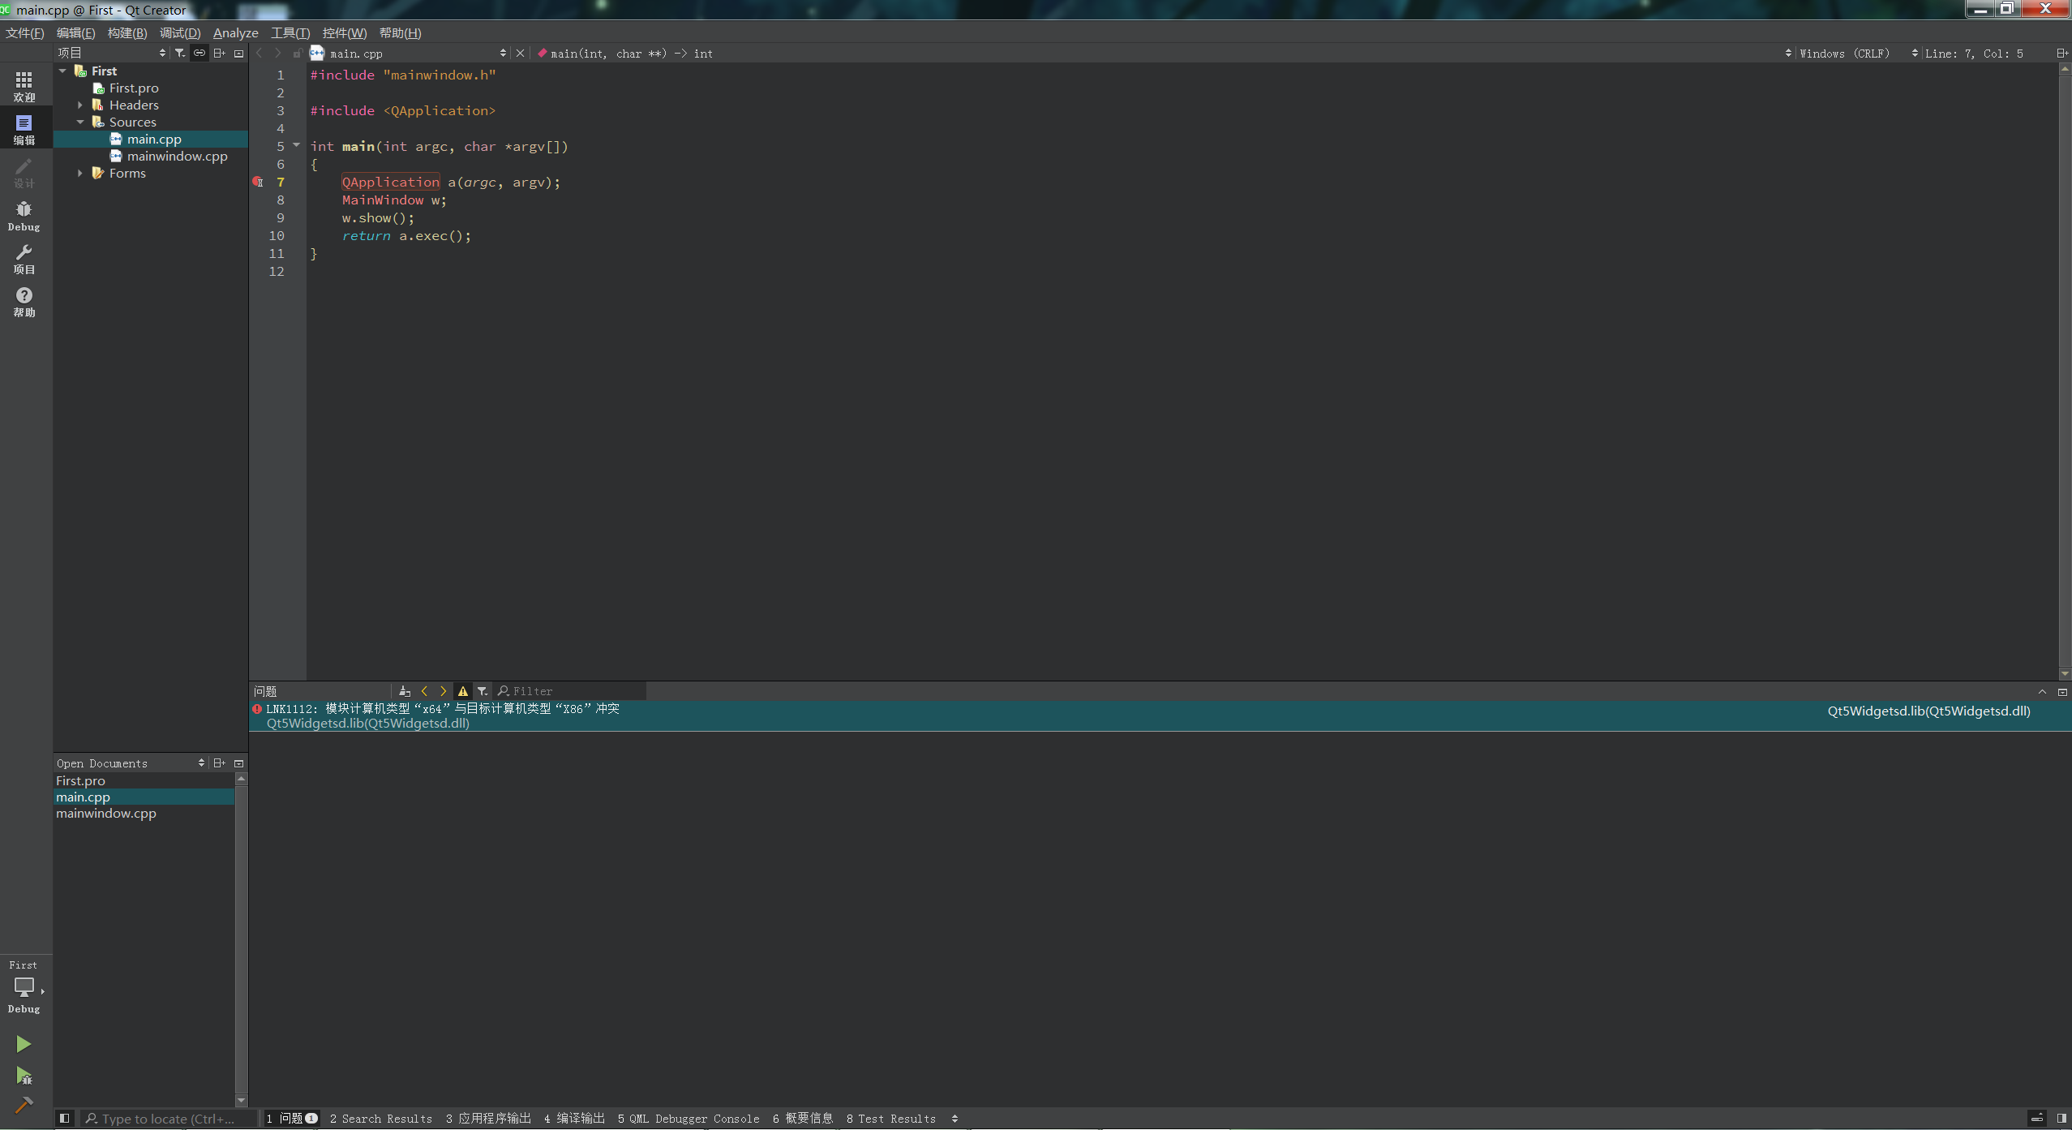Screen dimensions: 2072x1130
Task: Select First.pro in project tree
Action: pyautogui.click(x=134, y=88)
